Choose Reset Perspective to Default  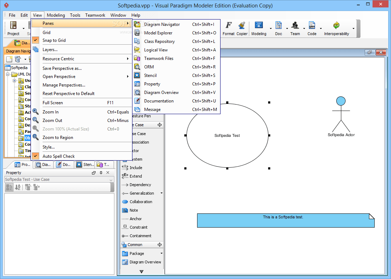coord(82,93)
